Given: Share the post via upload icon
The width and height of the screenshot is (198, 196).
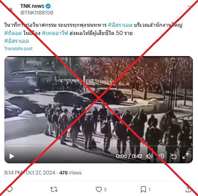Looking at the screenshot, I should point(188,189).
